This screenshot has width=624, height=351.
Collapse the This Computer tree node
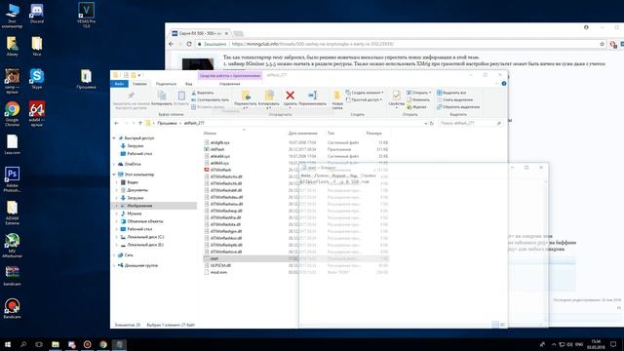(x=114, y=175)
